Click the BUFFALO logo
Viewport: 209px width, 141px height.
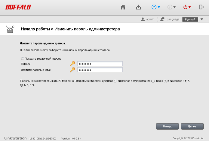click(x=18, y=7)
